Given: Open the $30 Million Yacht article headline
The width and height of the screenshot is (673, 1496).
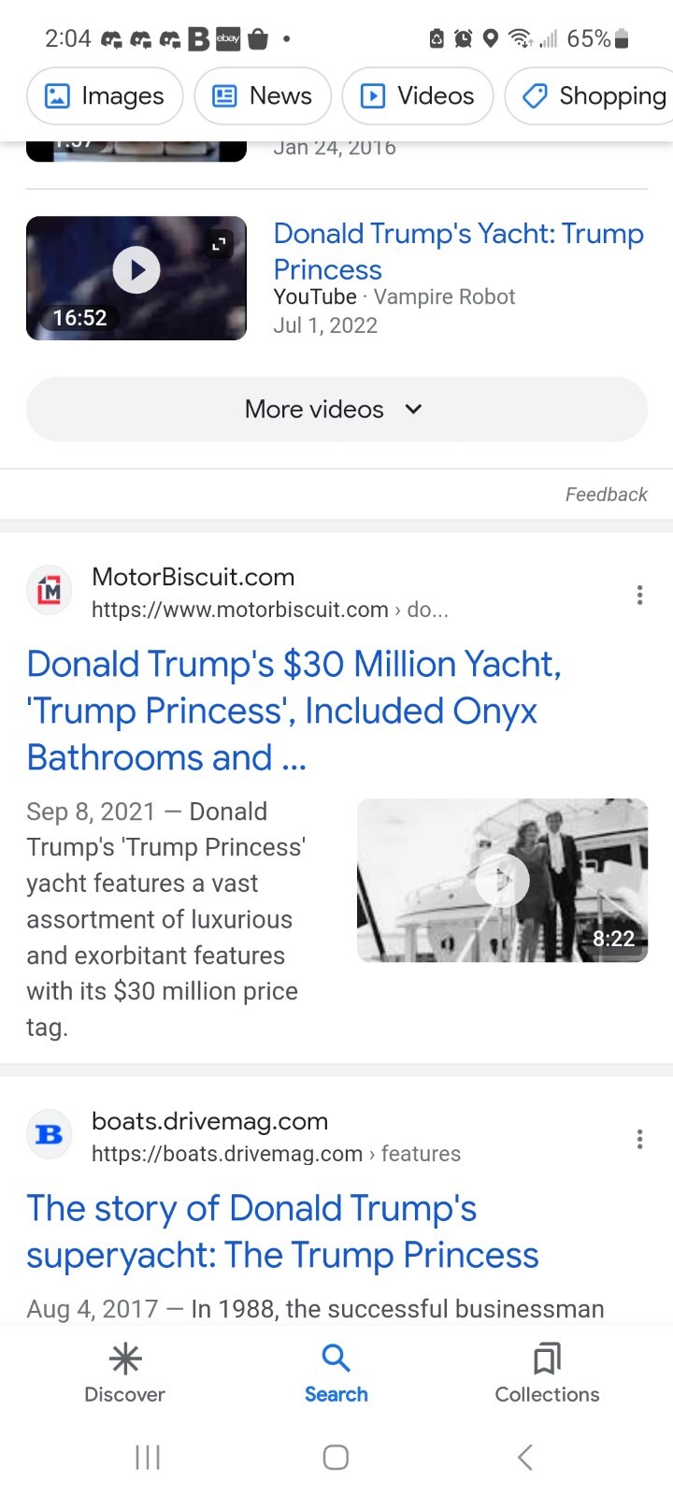Looking at the screenshot, I should [x=294, y=711].
